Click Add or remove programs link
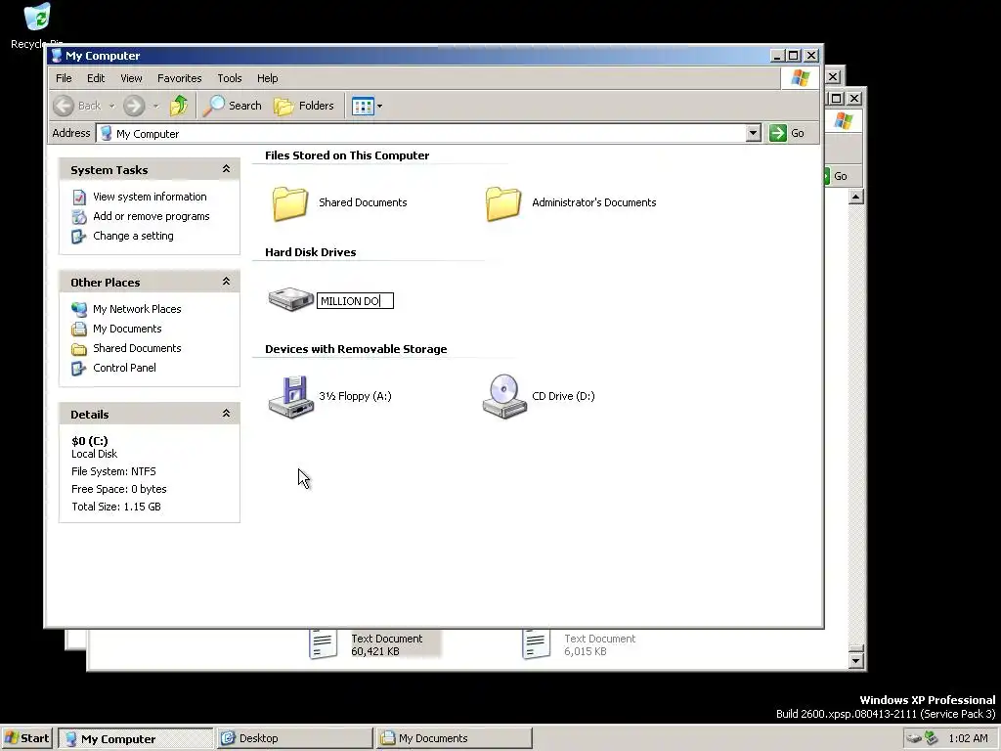Screen dimensions: 1001x751 [152, 216]
